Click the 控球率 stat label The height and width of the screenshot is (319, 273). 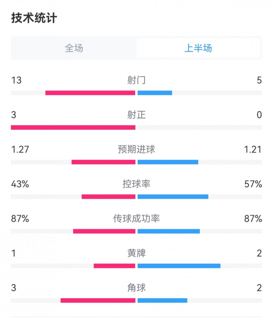pyautogui.click(x=136, y=184)
